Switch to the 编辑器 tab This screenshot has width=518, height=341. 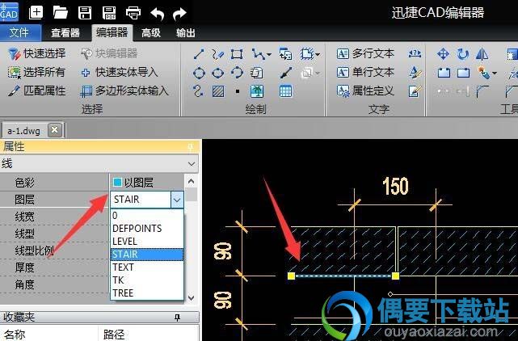(x=112, y=32)
